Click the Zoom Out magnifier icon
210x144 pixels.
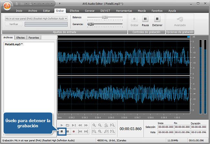[x=100, y=125]
